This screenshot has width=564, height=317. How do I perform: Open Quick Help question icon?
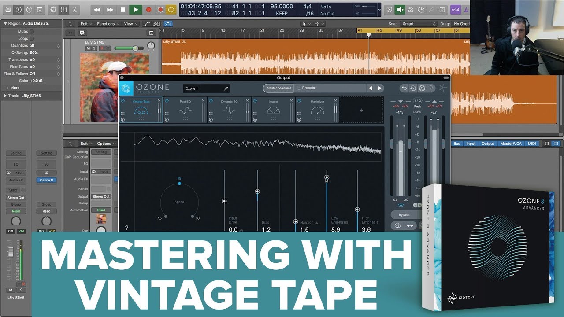click(x=30, y=9)
